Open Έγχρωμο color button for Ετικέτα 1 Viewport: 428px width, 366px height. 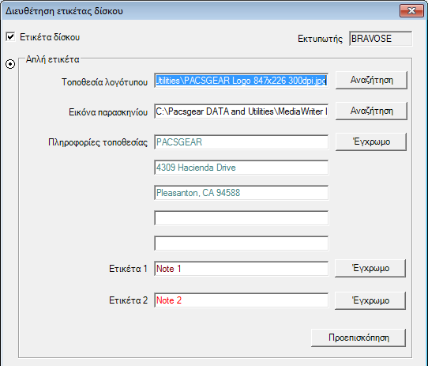click(x=370, y=268)
